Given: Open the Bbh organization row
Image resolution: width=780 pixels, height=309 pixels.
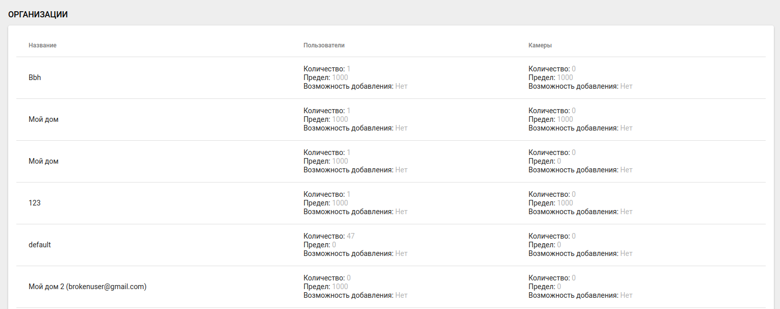Looking at the screenshot, I should click(35, 78).
